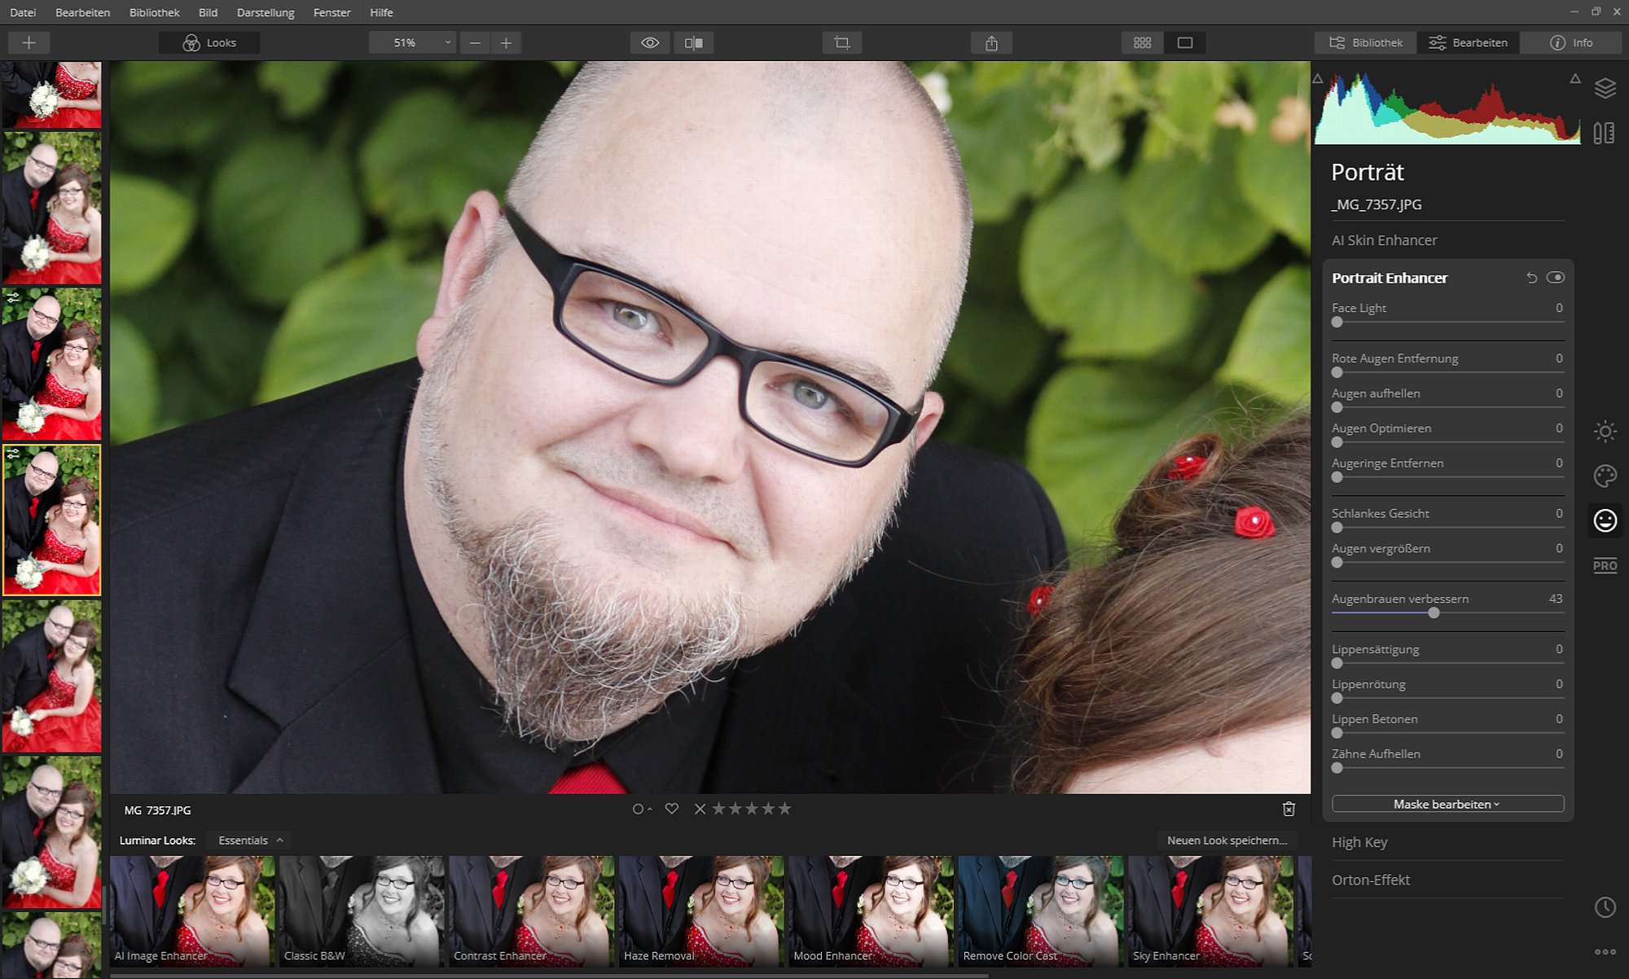Click the plus add-image button in the toolbar
This screenshot has width=1629, height=979.
click(29, 42)
